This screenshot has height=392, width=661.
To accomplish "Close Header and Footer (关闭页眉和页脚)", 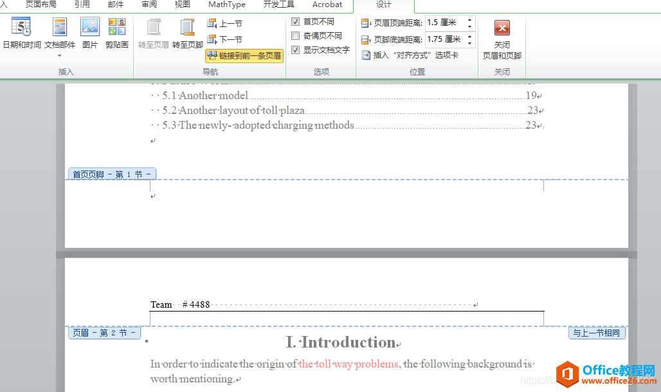I will pyautogui.click(x=502, y=40).
